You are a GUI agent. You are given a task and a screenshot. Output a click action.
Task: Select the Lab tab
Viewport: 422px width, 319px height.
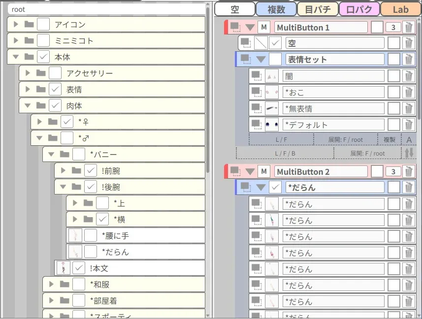(401, 9)
